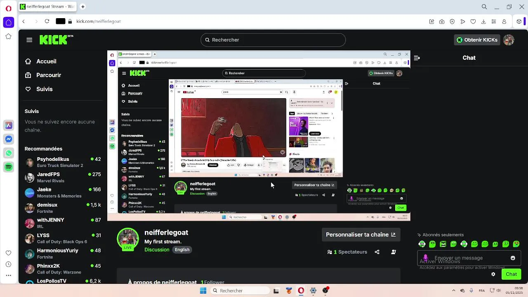Open Psyhodelikus recommended channel
The width and height of the screenshot is (528, 297).
click(63, 162)
